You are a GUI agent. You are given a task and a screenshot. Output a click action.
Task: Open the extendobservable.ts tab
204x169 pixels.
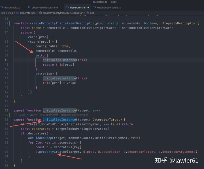point(109,8)
